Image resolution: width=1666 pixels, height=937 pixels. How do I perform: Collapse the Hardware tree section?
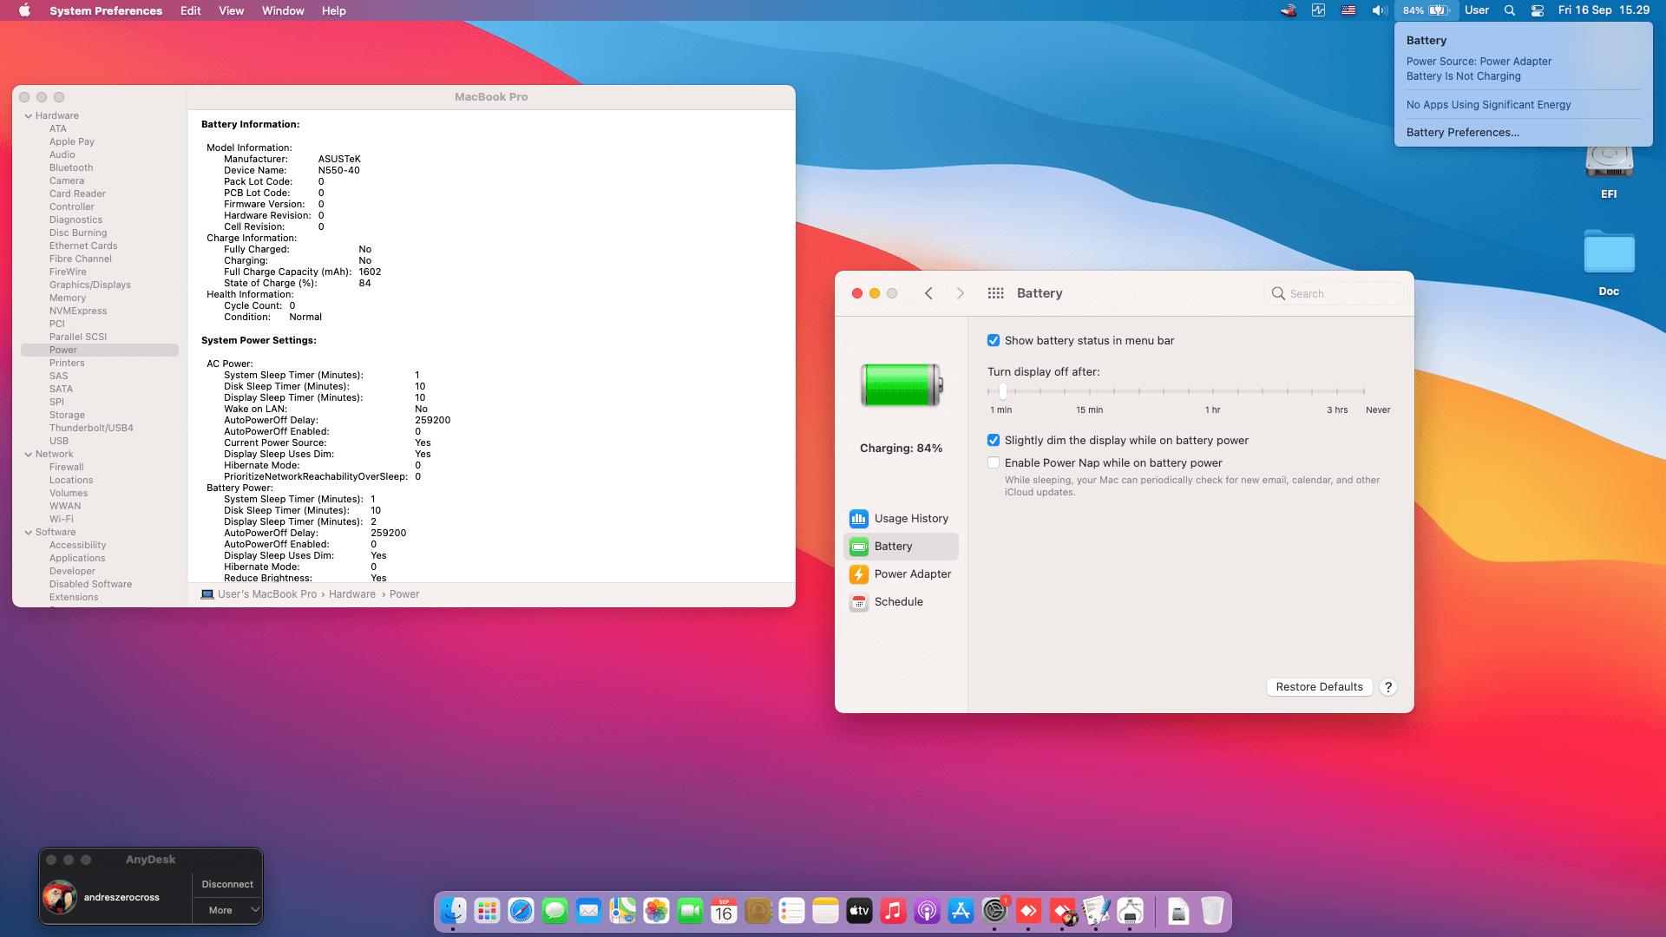click(x=29, y=116)
